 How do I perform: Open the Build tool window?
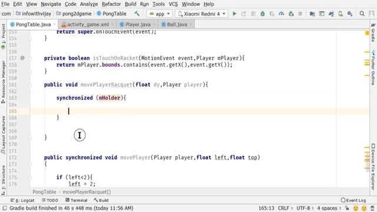pyautogui.click(x=101, y=200)
